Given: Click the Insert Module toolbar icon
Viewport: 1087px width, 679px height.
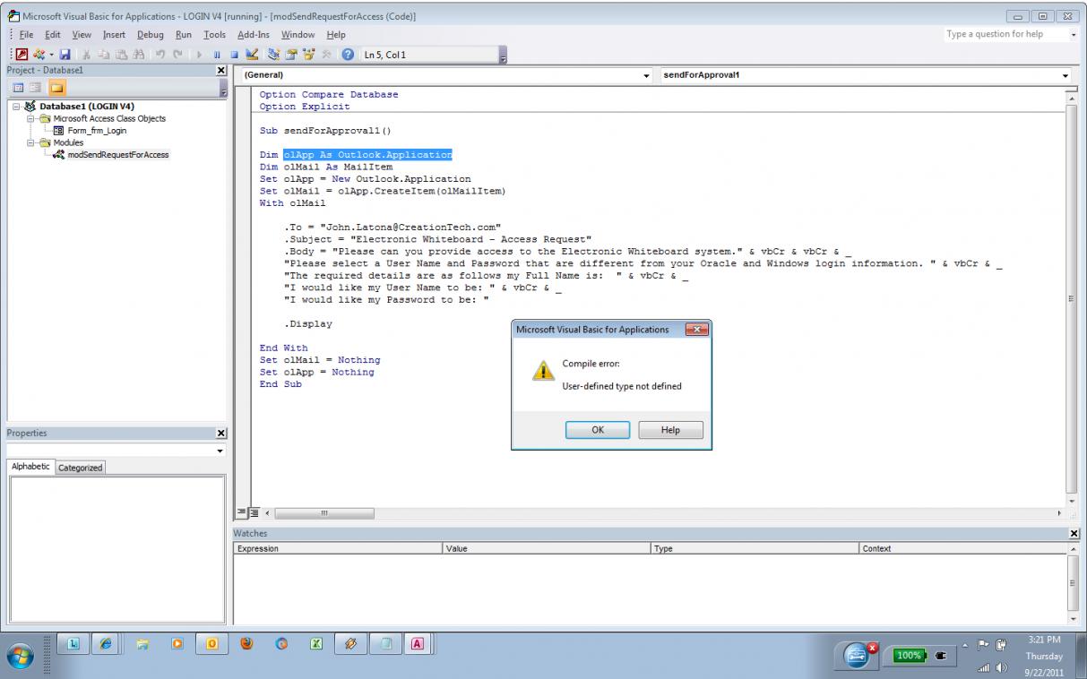Looking at the screenshot, I should [x=39, y=55].
